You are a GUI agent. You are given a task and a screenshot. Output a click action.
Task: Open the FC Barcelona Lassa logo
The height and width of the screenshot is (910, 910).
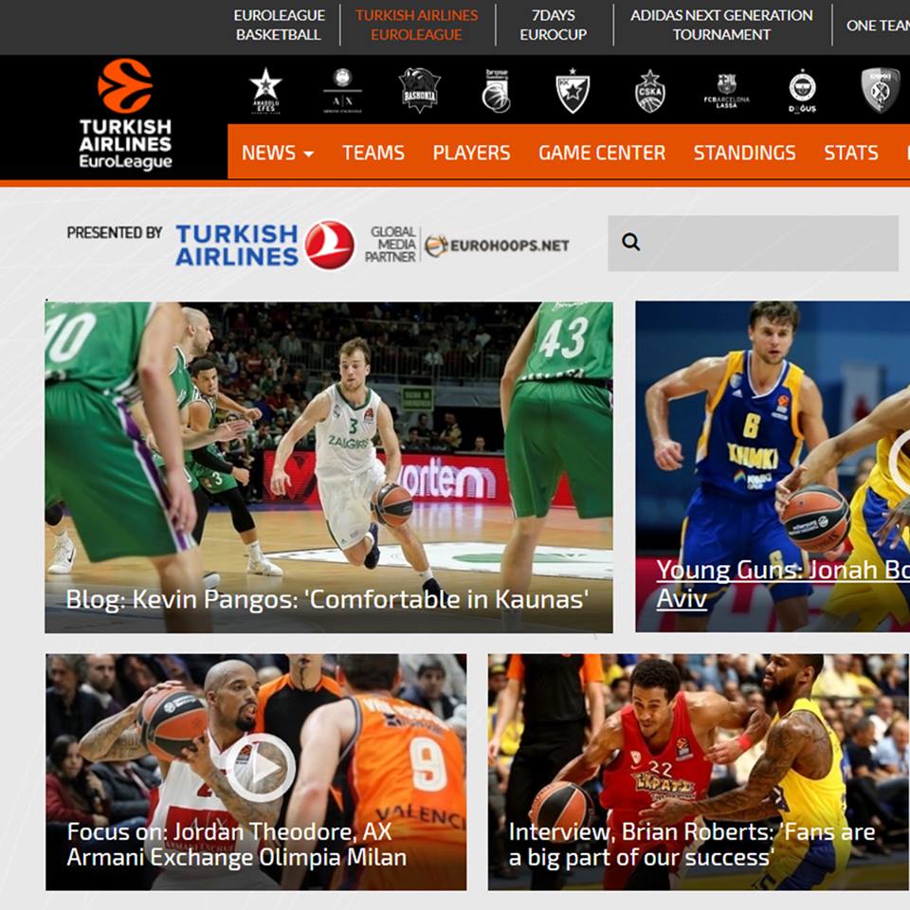(x=727, y=91)
